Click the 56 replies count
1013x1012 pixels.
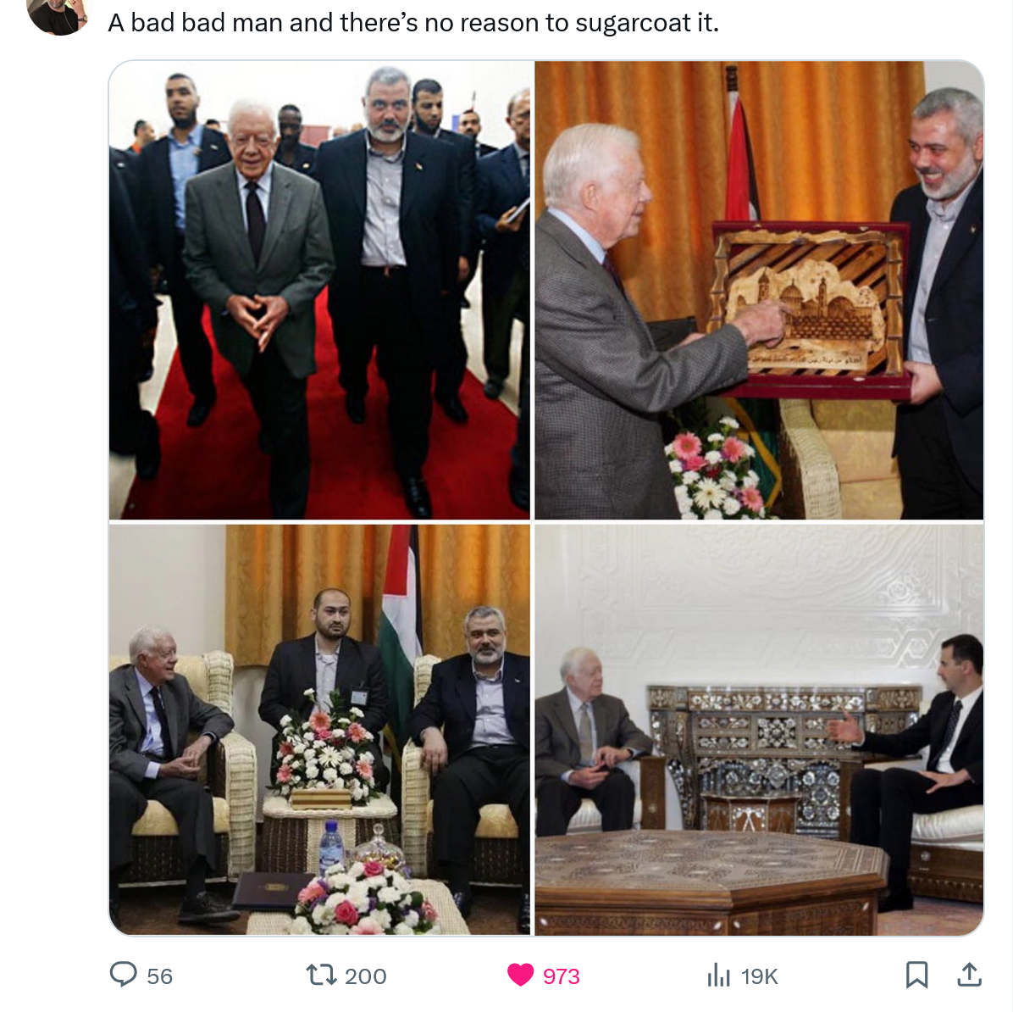click(159, 976)
